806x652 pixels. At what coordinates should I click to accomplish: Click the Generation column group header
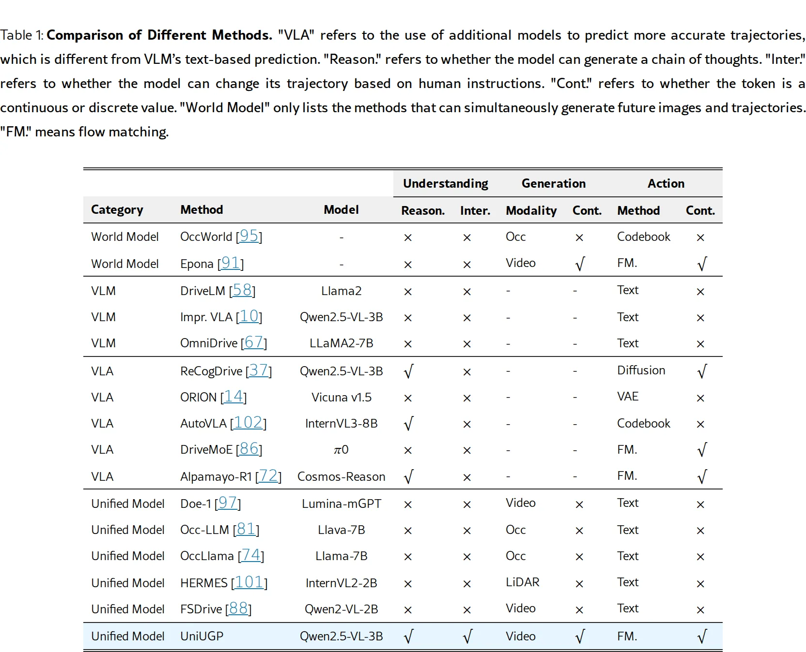tap(554, 183)
